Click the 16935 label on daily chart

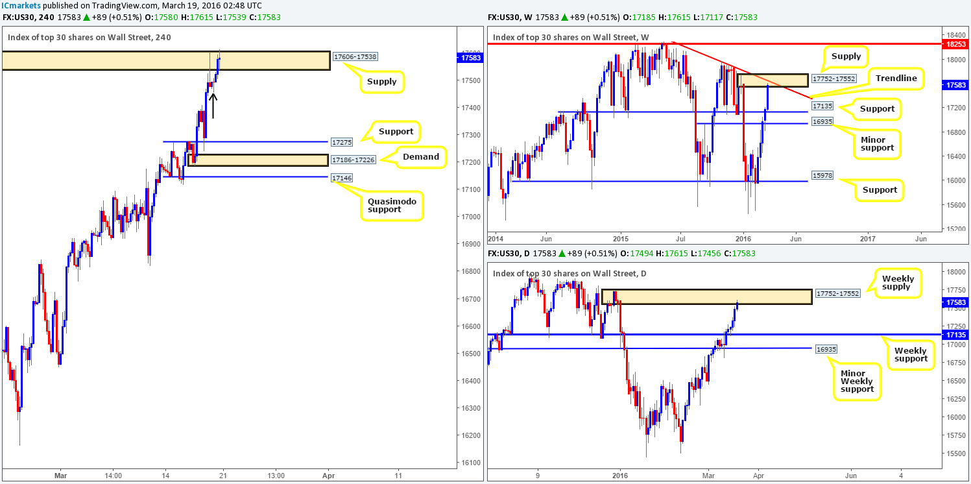826,349
